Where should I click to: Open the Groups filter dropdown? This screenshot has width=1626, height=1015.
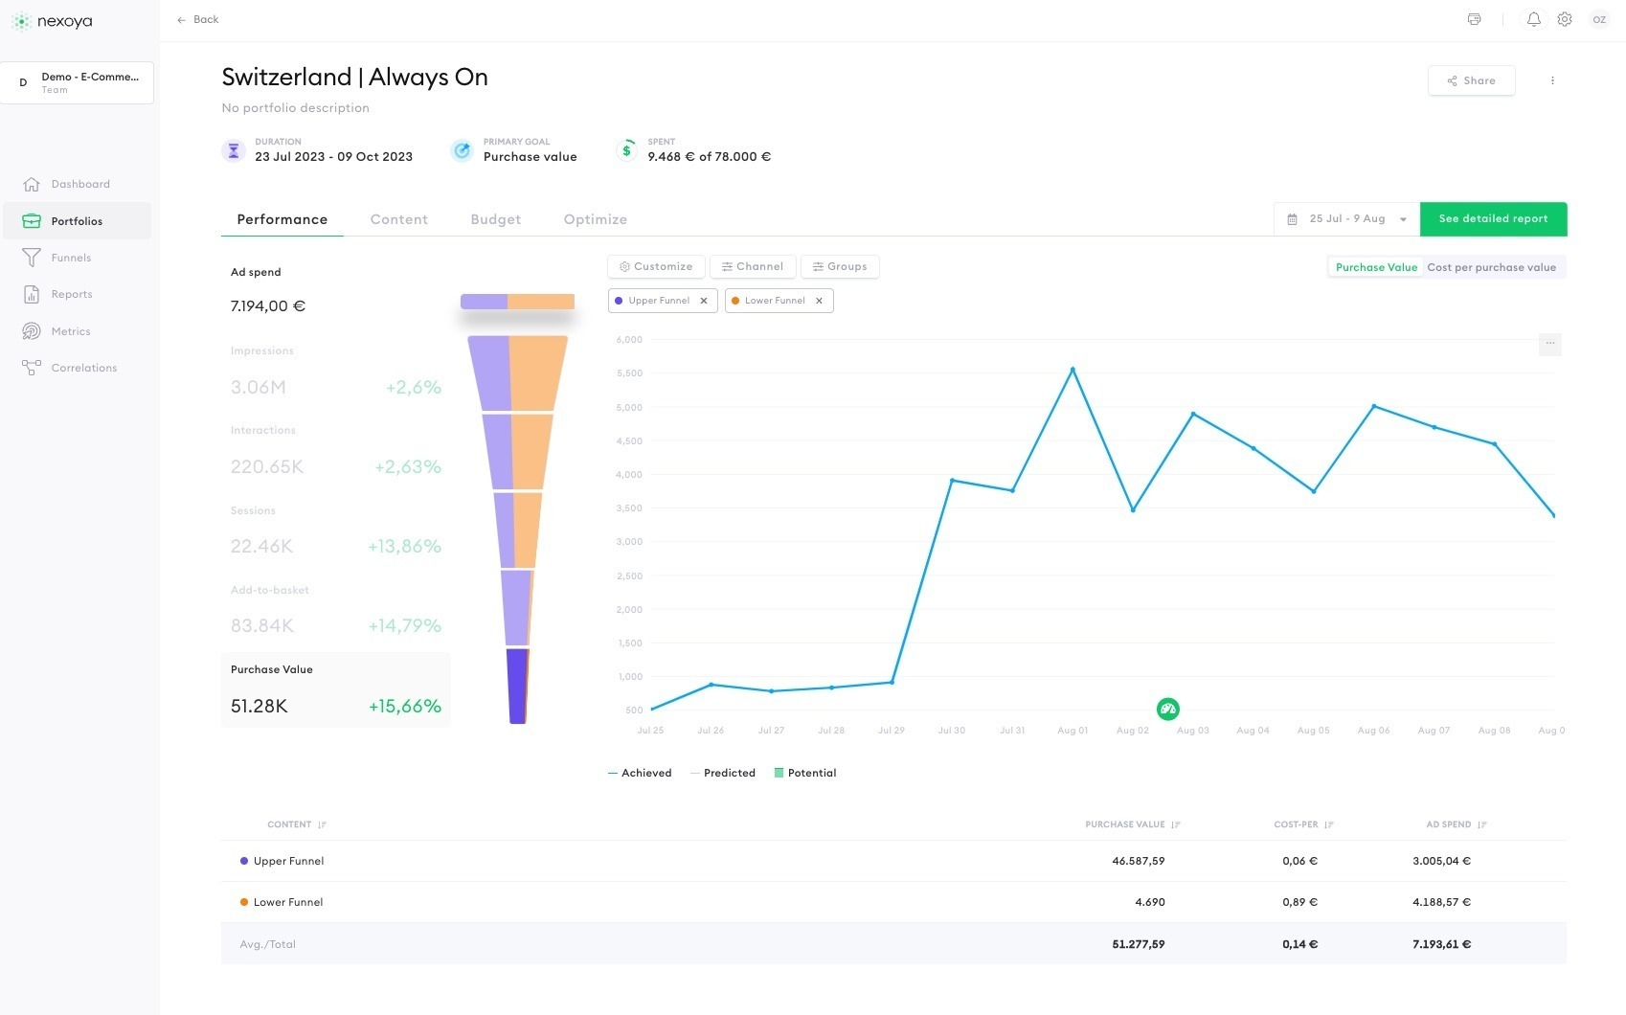point(839,266)
